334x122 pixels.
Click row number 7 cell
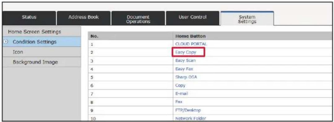pyautogui.click(x=131, y=94)
